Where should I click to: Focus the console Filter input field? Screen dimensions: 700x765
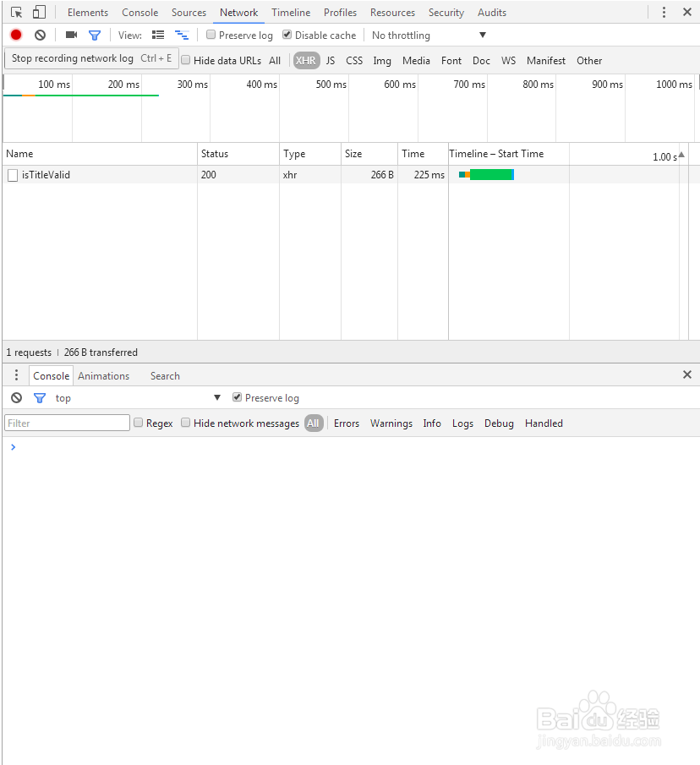(x=68, y=423)
